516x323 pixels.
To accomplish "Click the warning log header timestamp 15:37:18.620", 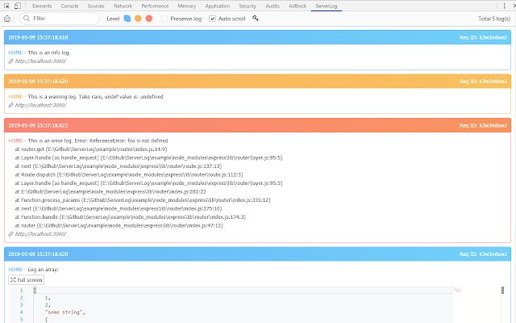I will click(38, 82).
